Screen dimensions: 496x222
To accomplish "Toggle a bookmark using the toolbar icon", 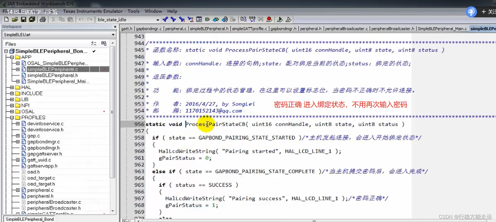I will [x=207, y=19].
